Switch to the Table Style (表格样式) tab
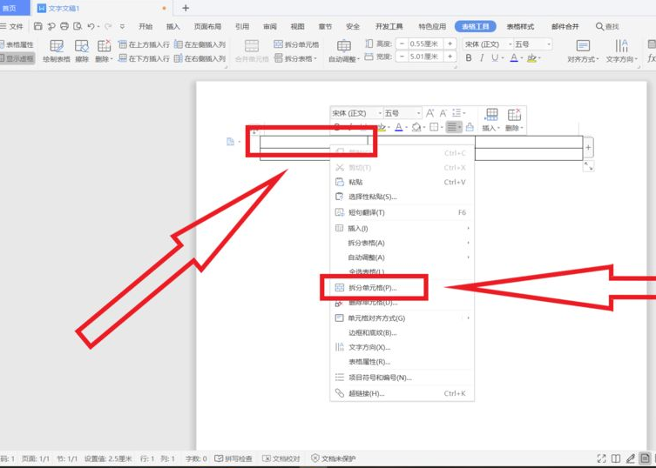The width and height of the screenshot is (656, 468). [x=521, y=26]
